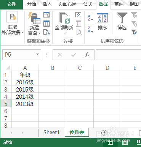Click cell containing 2014级

tap(25, 96)
